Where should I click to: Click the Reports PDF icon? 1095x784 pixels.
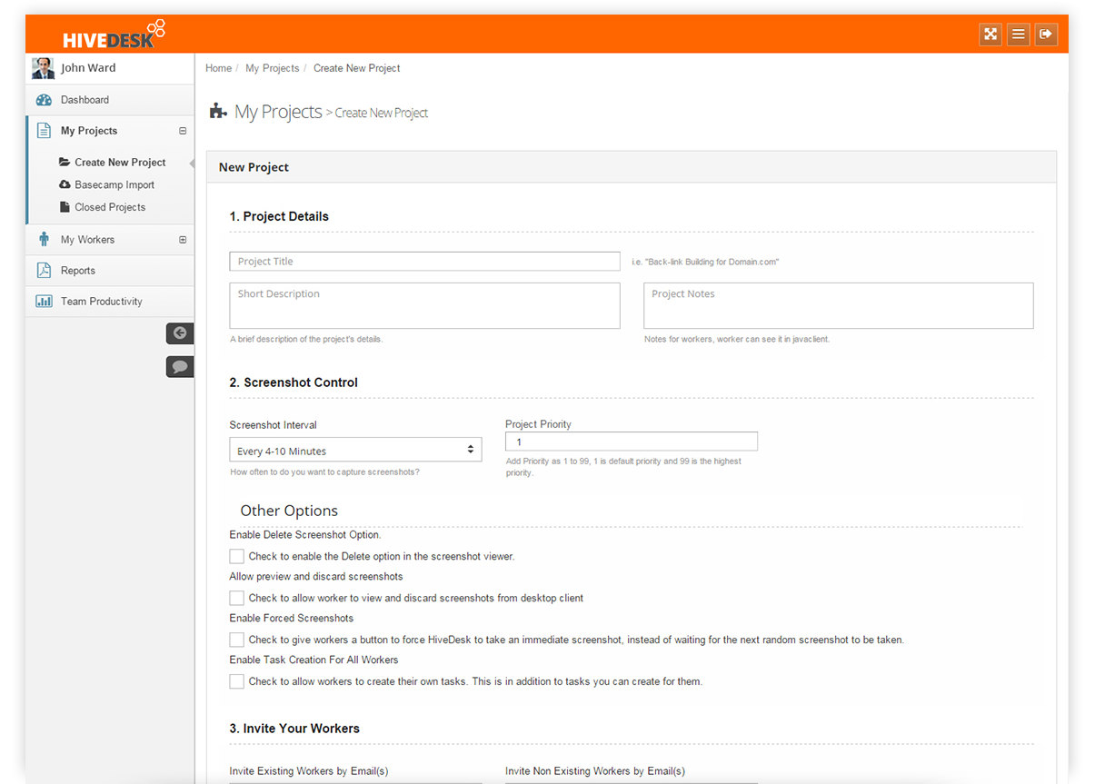44,271
